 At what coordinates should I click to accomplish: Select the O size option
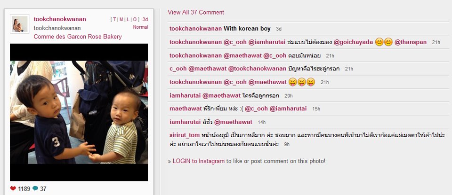135,20
